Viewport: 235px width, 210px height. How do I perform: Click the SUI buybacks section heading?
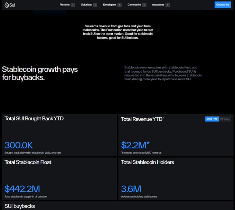point(20,206)
